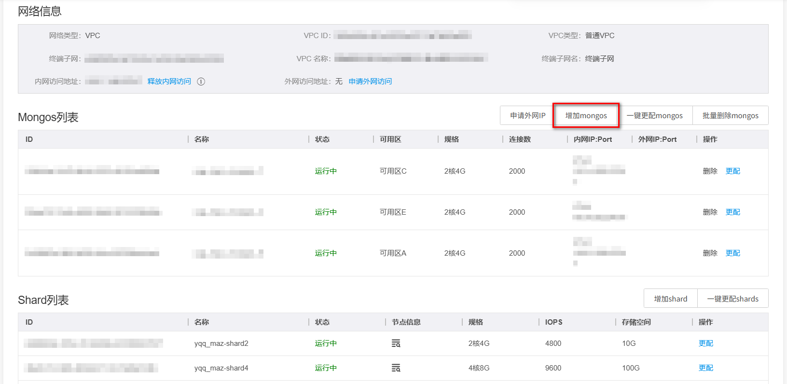This screenshot has width=787, height=384.
Task: Click the 释放内网访问 link
Action: 169,82
